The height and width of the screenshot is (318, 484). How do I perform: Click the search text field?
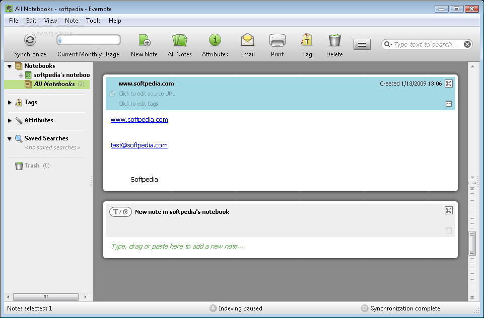pyautogui.click(x=428, y=44)
